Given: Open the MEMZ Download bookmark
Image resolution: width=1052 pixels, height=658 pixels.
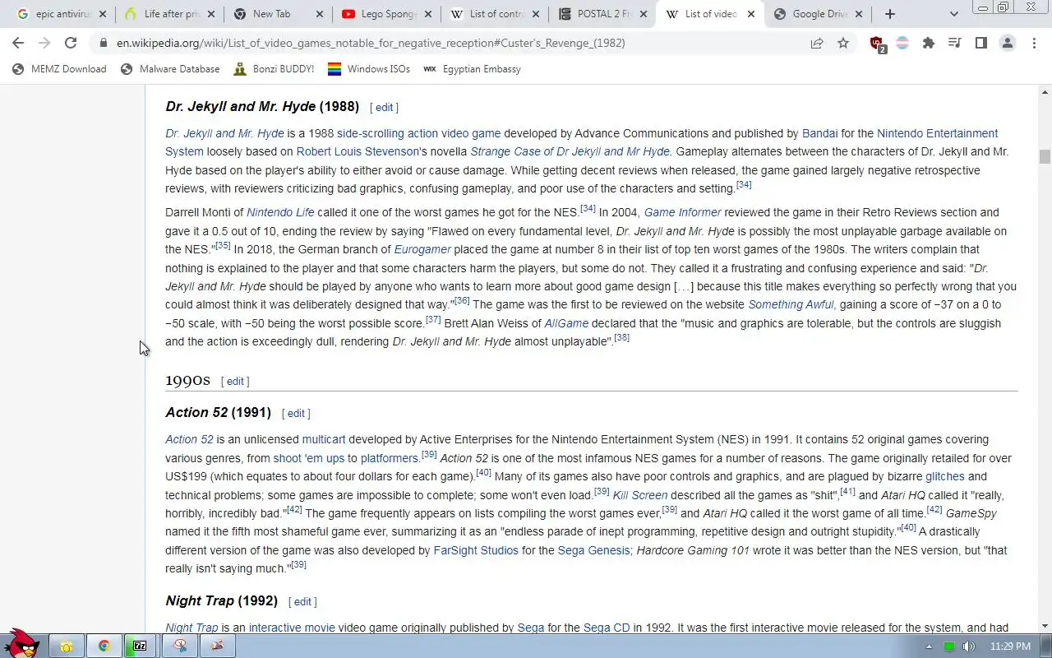Looking at the screenshot, I should tap(59, 69).
